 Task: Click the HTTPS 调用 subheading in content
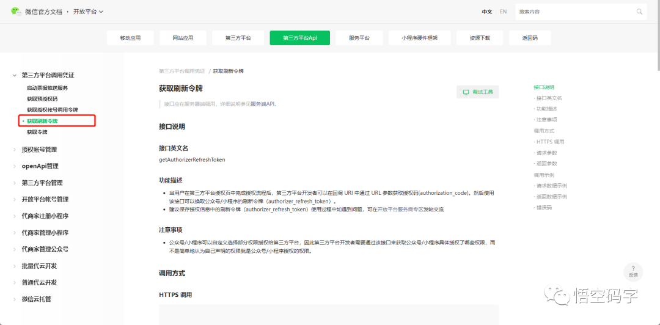175,295
